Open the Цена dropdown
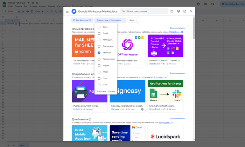 point(133,20)
